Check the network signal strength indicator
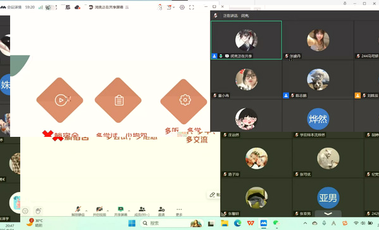 tap(40, 7)
